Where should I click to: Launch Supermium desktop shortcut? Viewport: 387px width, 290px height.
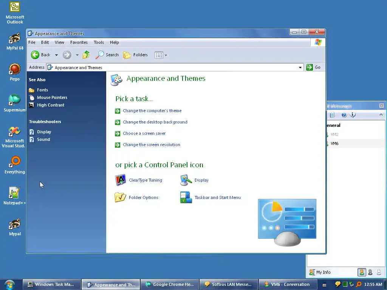click(x=15, y=103)
